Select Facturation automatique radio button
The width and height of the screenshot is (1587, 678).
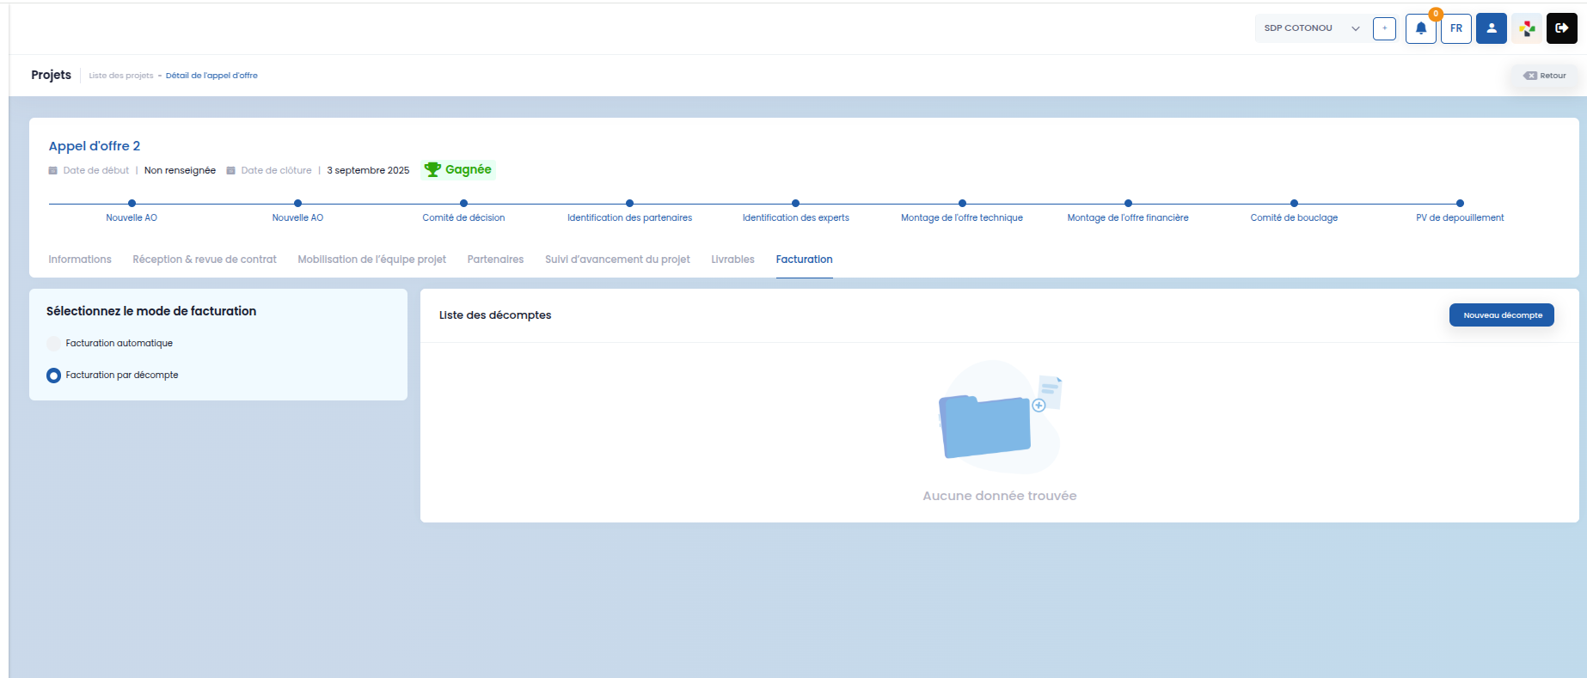coord(53,343)
